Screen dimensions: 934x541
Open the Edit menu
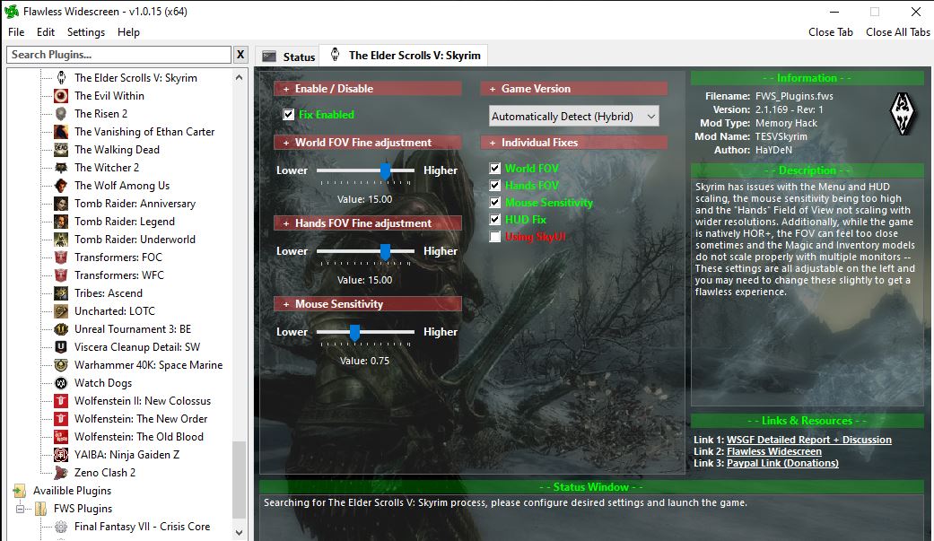pyautogui.click(x=46, y=32)
